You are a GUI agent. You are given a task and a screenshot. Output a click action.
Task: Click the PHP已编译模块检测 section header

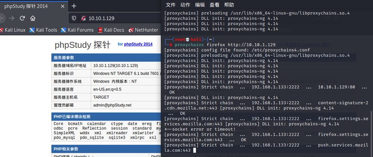click(106, 117)
